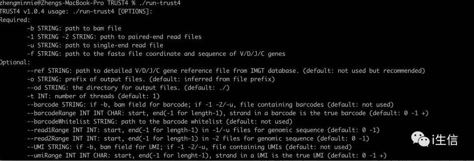This screenshot has height=161, width=474.
Task: Click the '--ref STRING' IMGT reference line
Action: click(226, 71)
